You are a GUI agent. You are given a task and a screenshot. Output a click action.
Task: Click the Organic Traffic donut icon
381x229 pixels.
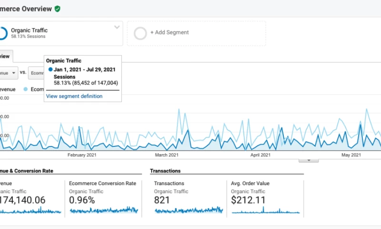pyautogui.click(x=2, y=33)
